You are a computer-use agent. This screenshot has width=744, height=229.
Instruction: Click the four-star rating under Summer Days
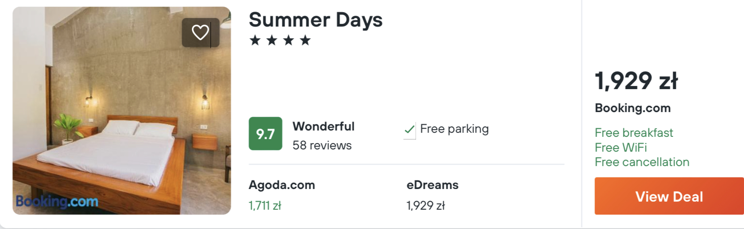pyautogui.click(x=280, y=40)
